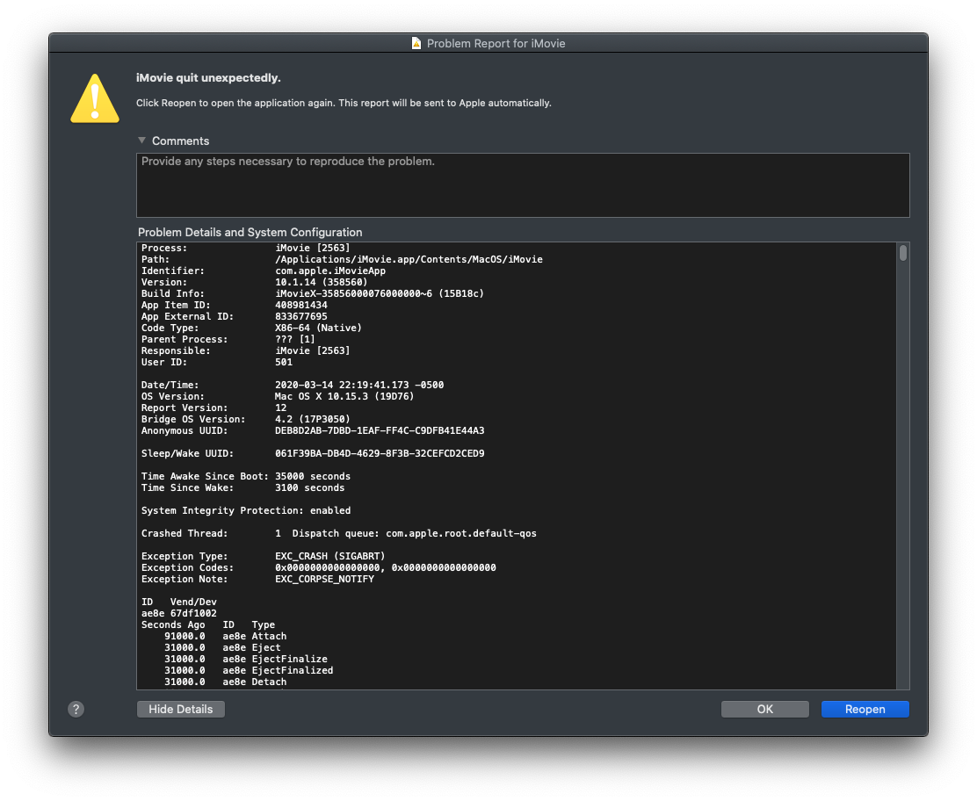Click the '91000.0 ae8e Attach' row

click(226, 637)
